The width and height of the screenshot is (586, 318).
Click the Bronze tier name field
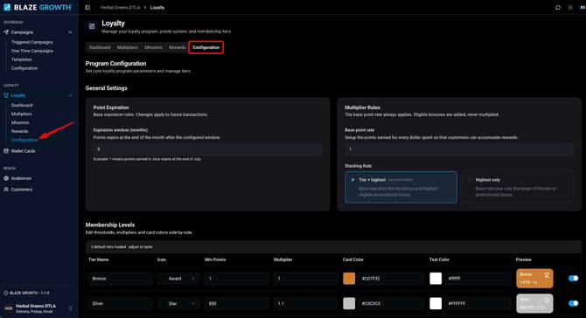[x=121, y=279]
